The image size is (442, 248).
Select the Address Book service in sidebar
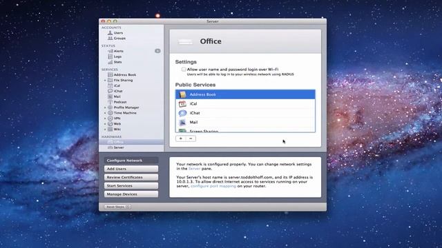point(122,75)
